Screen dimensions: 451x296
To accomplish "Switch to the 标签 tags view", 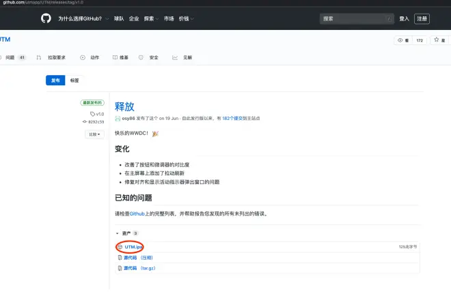I will point(74,80).
